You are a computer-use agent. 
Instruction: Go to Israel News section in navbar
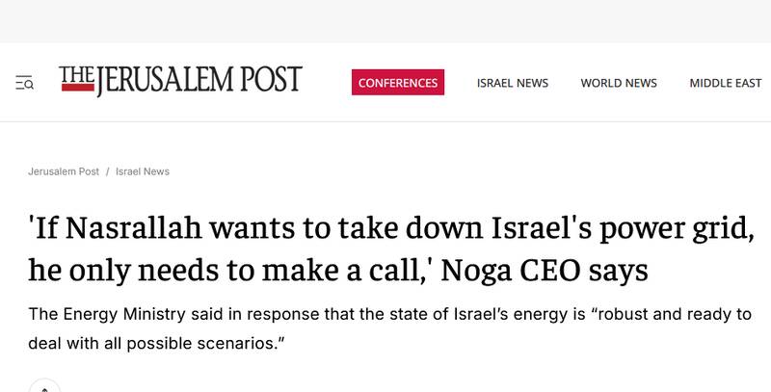click(513, 83)
